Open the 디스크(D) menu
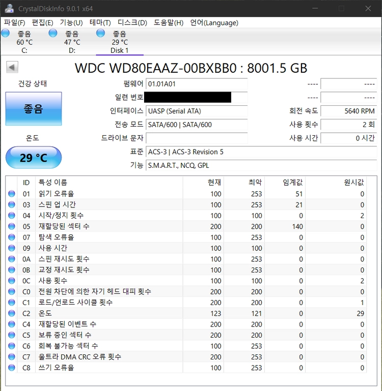 (x=132, y=23)
